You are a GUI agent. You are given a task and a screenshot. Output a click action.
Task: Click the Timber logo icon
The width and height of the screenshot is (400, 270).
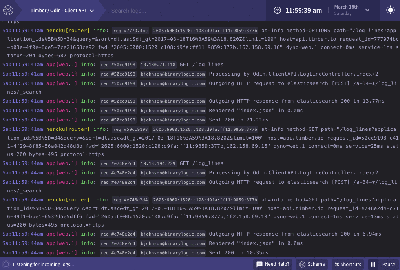(x=8, y=11)
